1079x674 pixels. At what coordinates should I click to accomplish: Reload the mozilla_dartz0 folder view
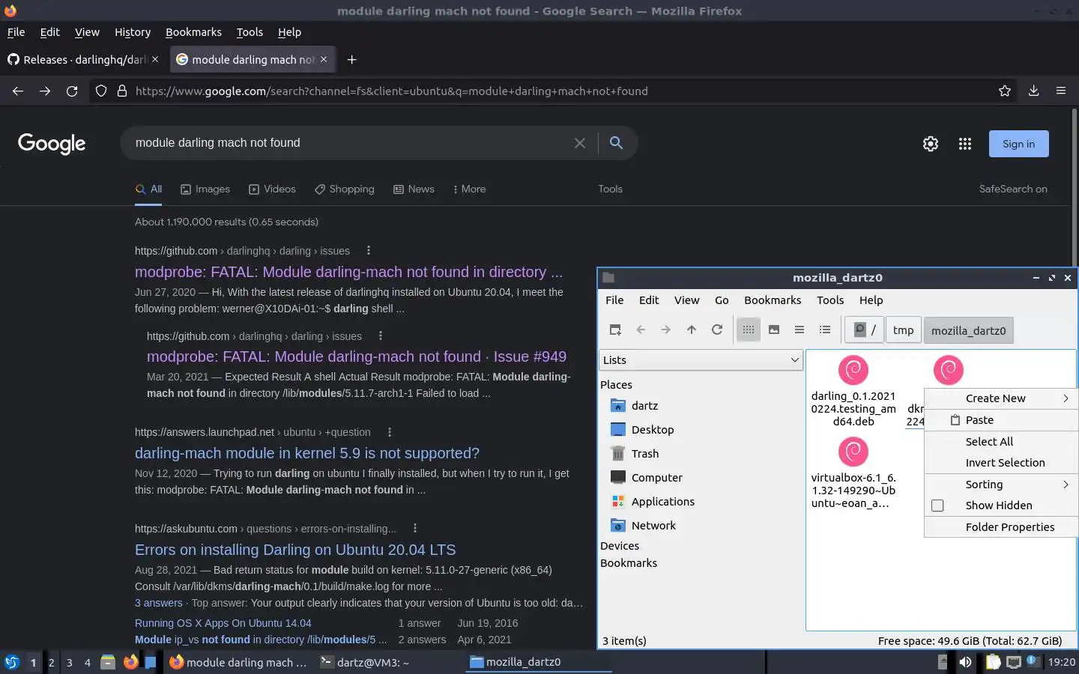[x=717, y=330]
